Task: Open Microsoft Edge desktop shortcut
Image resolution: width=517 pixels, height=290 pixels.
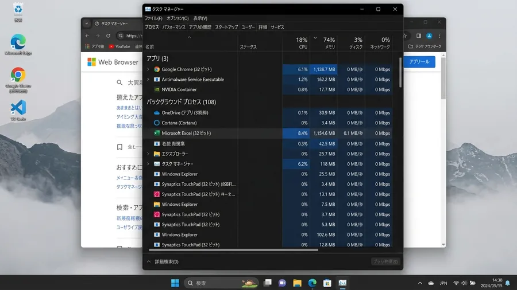Action: 18,44
